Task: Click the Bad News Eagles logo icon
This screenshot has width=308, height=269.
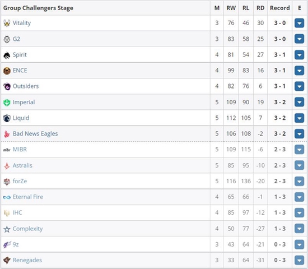Action: (7, 134)
